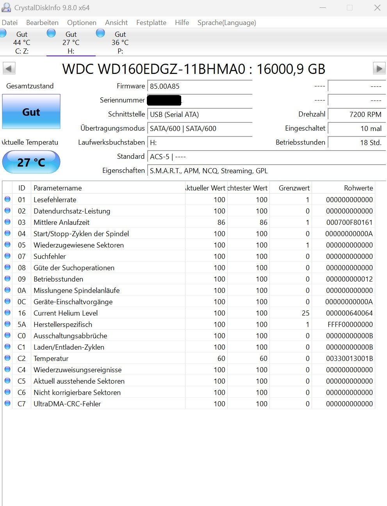Click raw value FFFF00000000
Screen dimensions: 387x506
click(x=350, y=324)
